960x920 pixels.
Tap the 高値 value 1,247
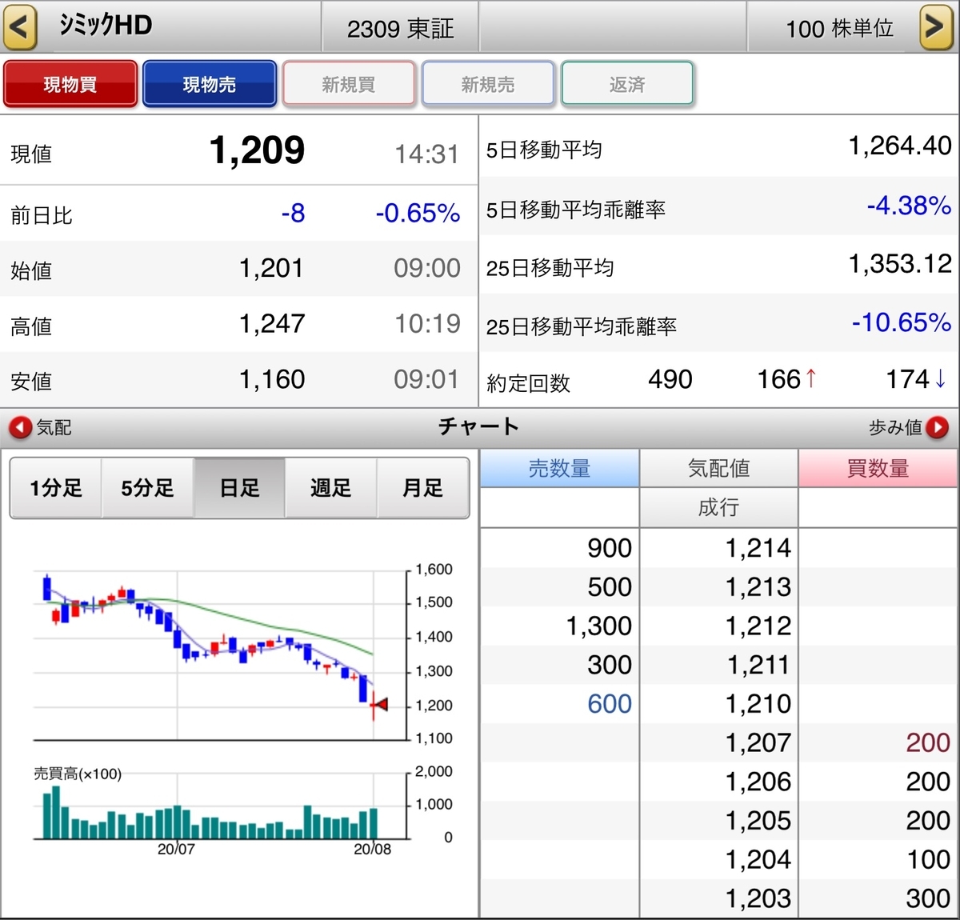pos(272,324)
